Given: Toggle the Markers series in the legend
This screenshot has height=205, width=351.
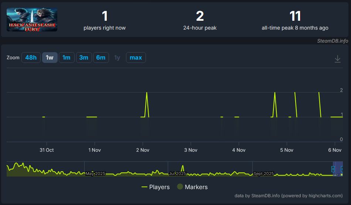Looking at the screenshot, I should [x=192, y=187].
